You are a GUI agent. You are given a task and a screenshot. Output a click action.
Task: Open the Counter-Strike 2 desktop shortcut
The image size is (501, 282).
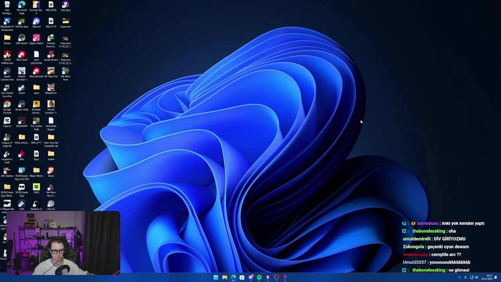36,7
